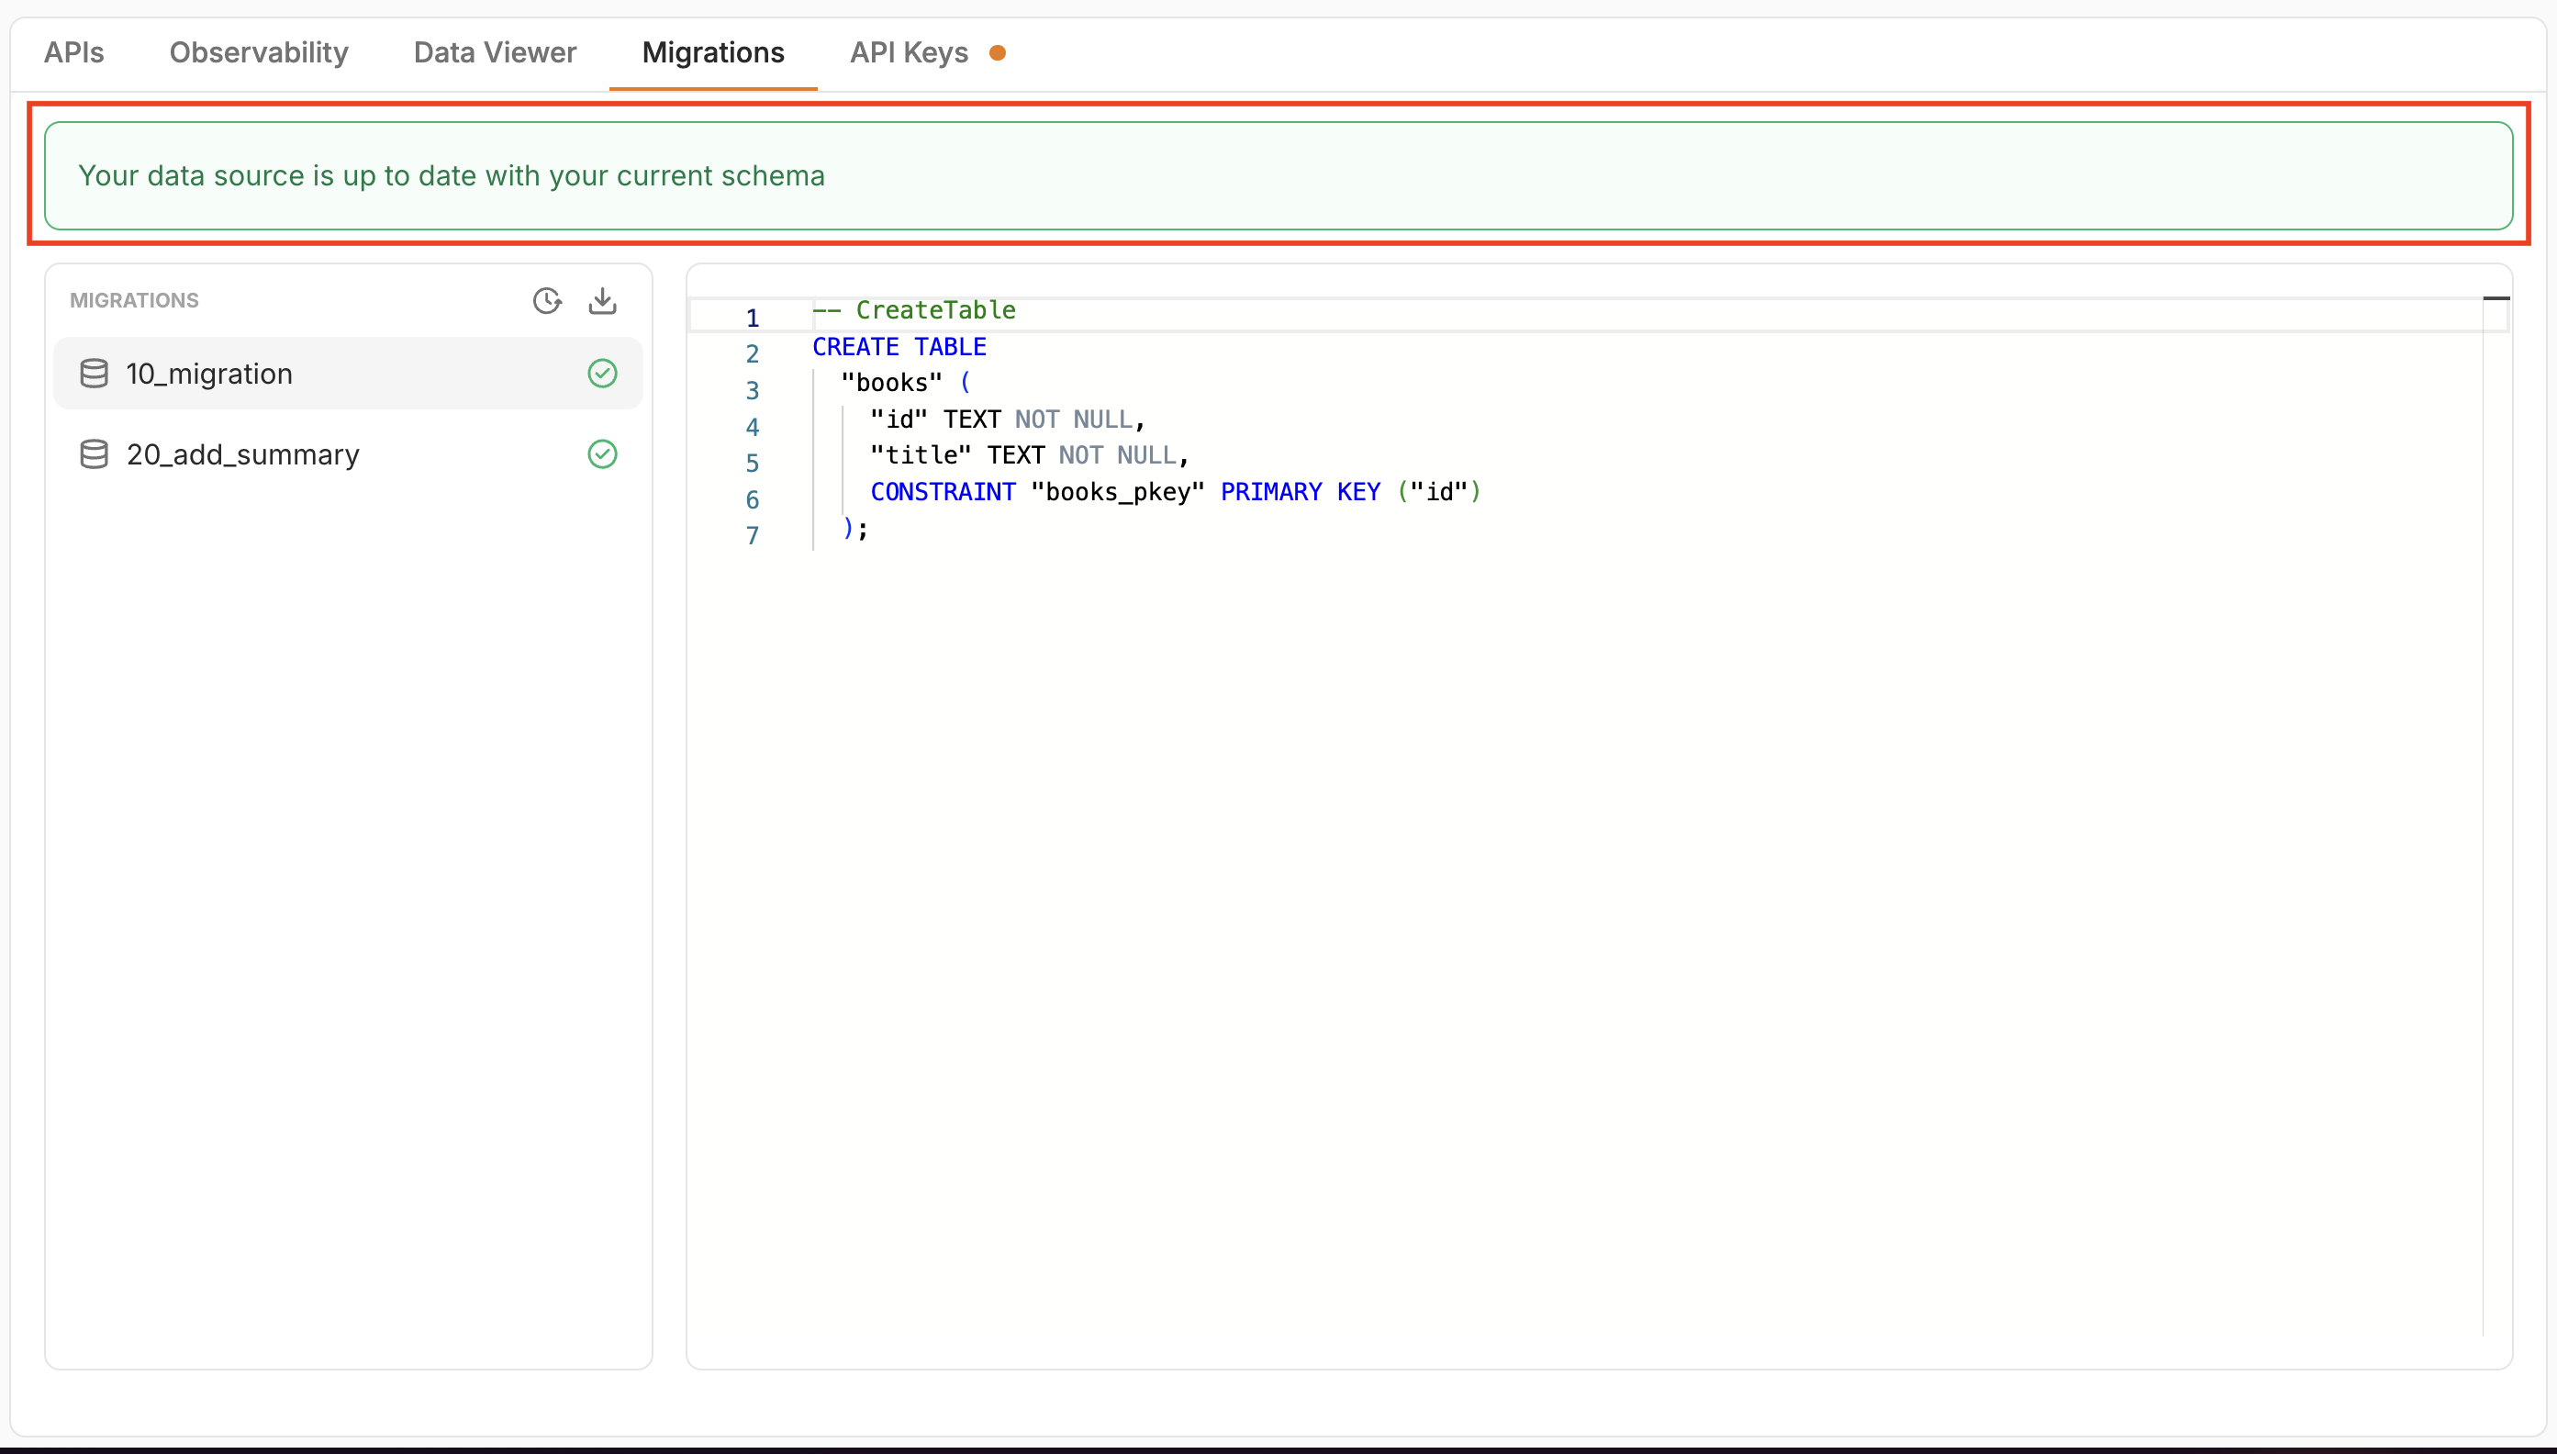This screenshot has height=1454, width=2557.
Task: Select the 20_add_summary migration
Action: (242, 454)
